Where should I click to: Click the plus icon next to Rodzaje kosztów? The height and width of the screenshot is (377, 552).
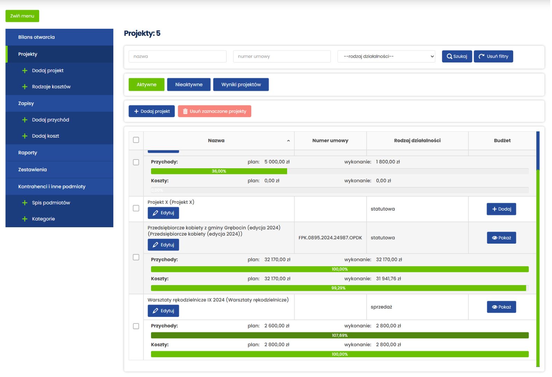coord(24,87)
